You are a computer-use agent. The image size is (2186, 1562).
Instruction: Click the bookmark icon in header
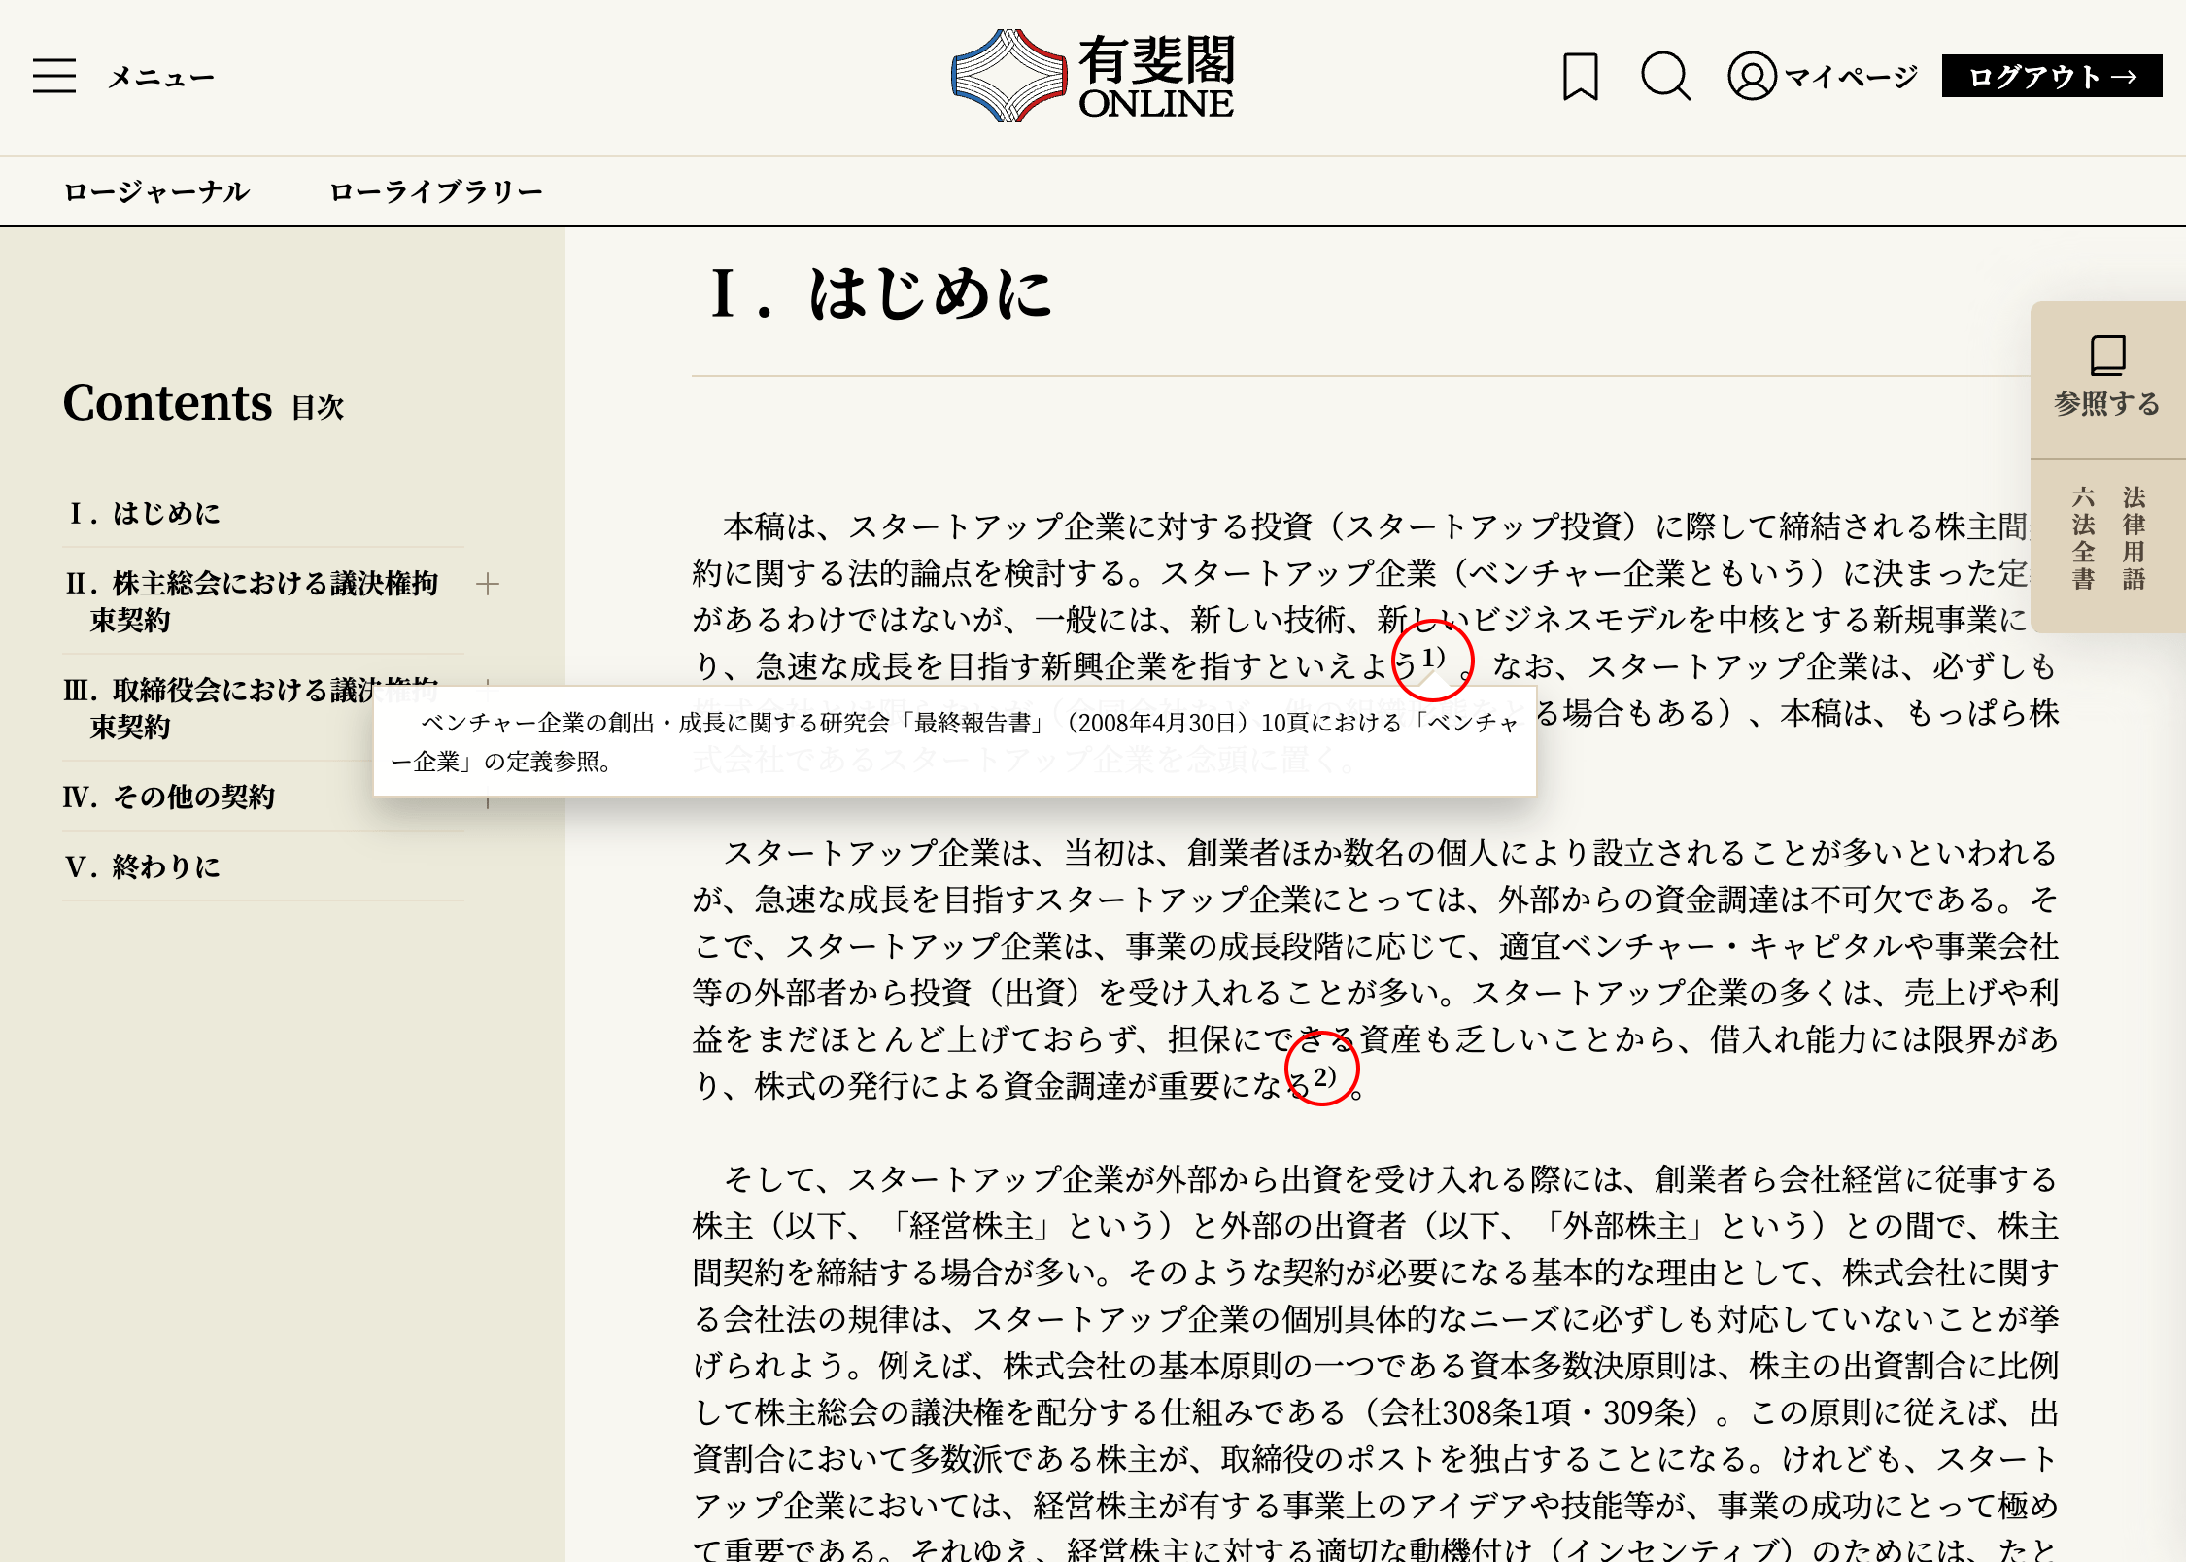pos(1580,77)
